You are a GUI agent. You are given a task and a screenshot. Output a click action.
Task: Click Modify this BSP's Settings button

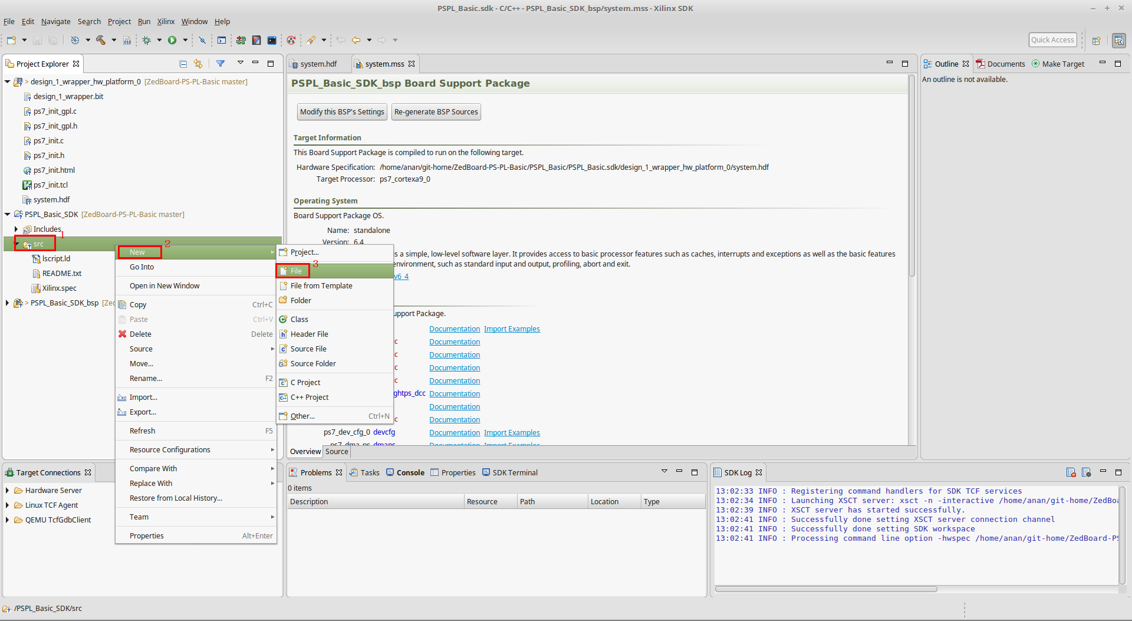pyautogui.click(x=342, y=111)
